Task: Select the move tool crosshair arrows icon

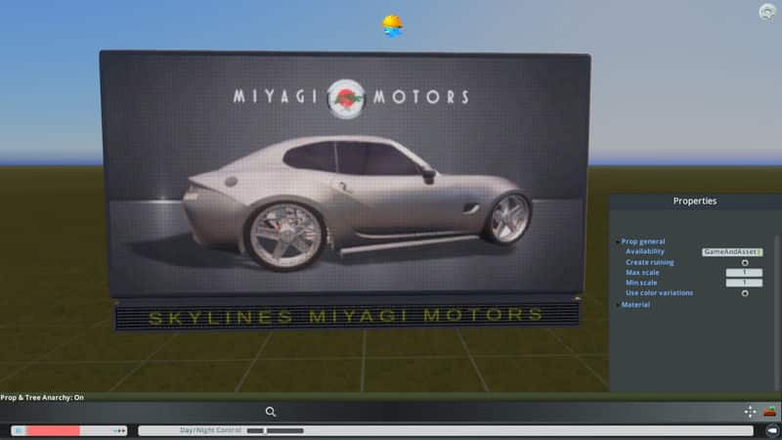Action: pyautogui.click(x=751, y=413)
